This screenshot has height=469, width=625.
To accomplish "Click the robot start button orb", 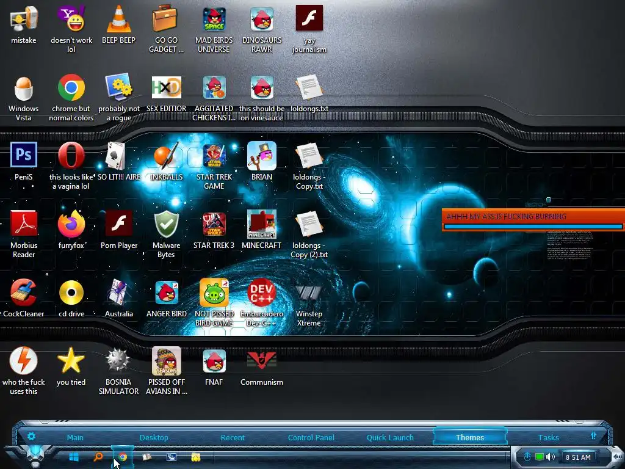I will coord(35,456).
